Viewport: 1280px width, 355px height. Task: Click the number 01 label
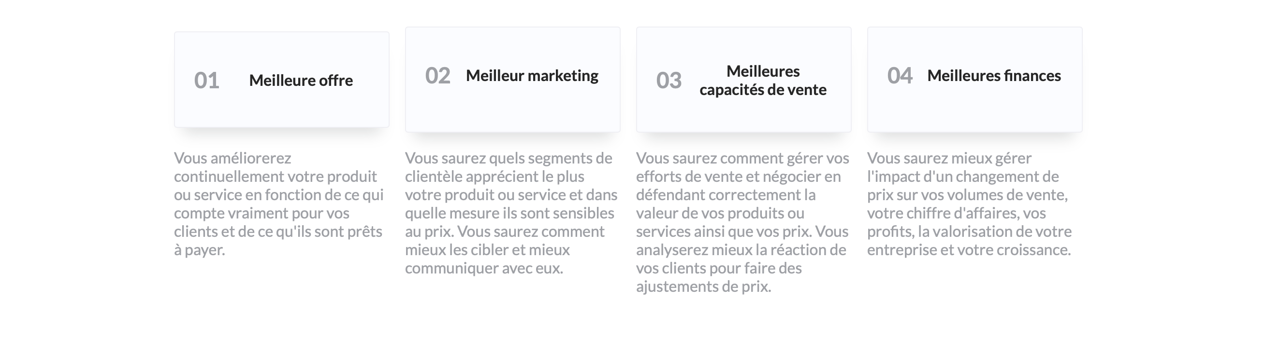tap(206, 81)
